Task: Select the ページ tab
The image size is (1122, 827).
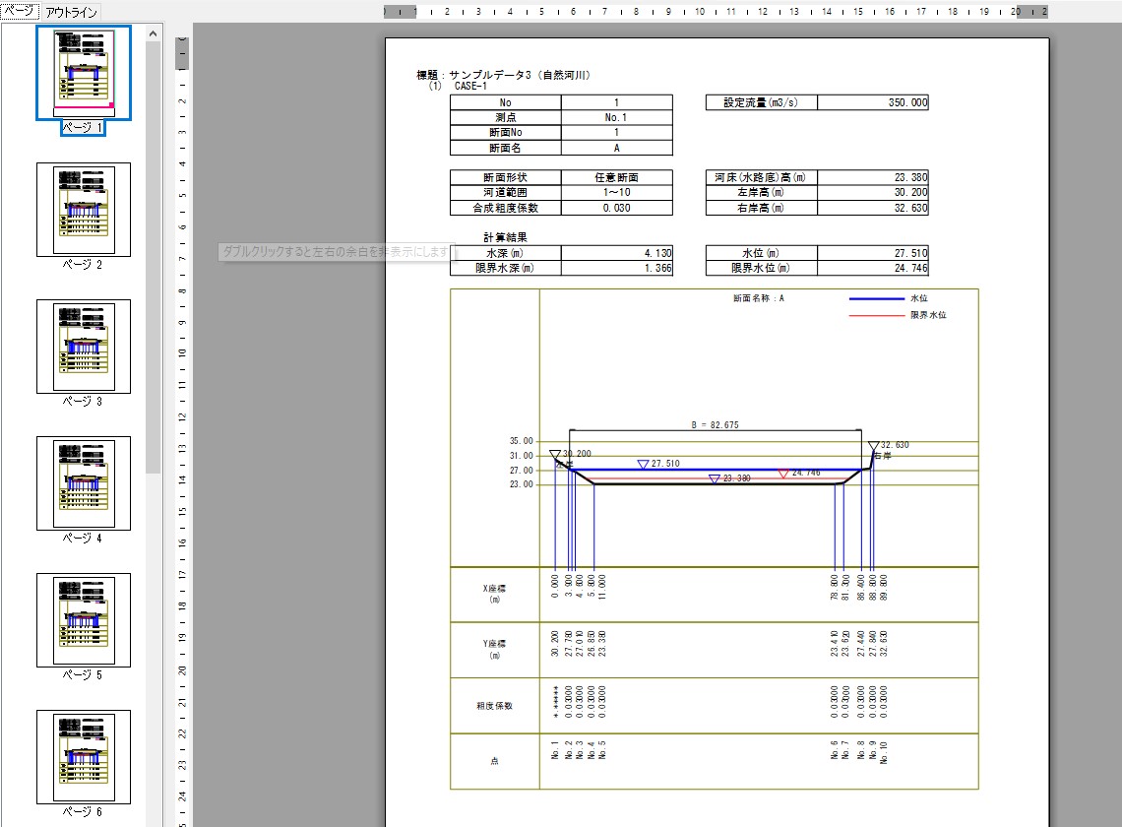Action: click(x=19, y=11)
